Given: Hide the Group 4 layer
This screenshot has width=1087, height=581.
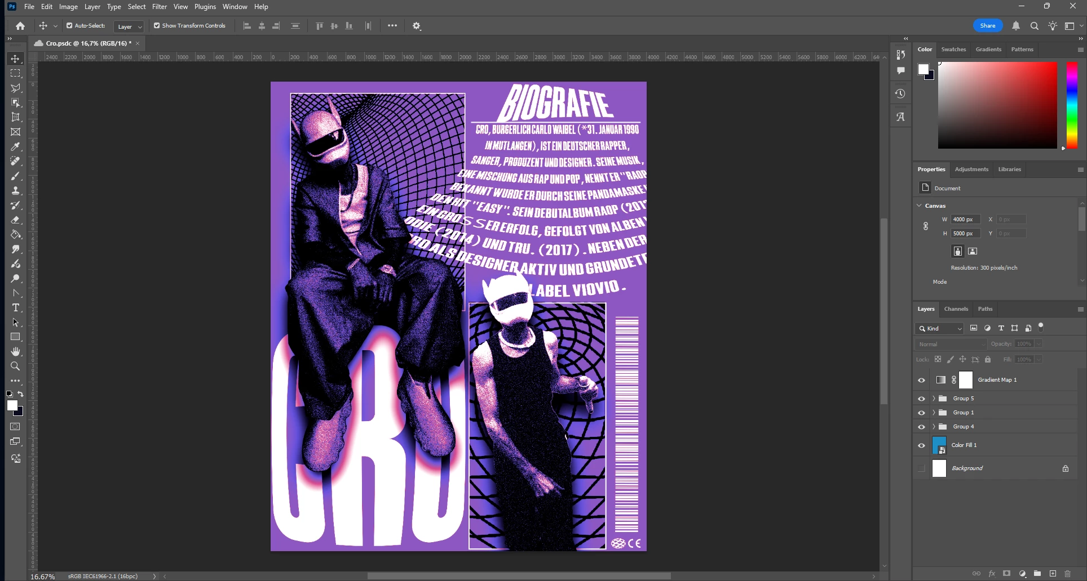Looking at the screenshot, I should coord(921,427).
